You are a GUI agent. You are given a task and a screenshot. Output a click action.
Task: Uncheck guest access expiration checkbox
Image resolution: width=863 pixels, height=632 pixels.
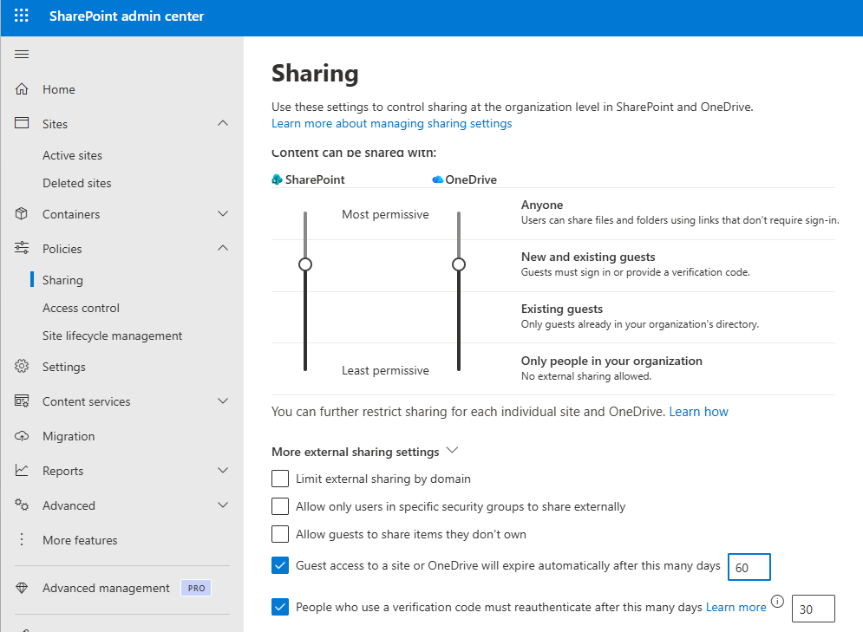pos(280,566)
